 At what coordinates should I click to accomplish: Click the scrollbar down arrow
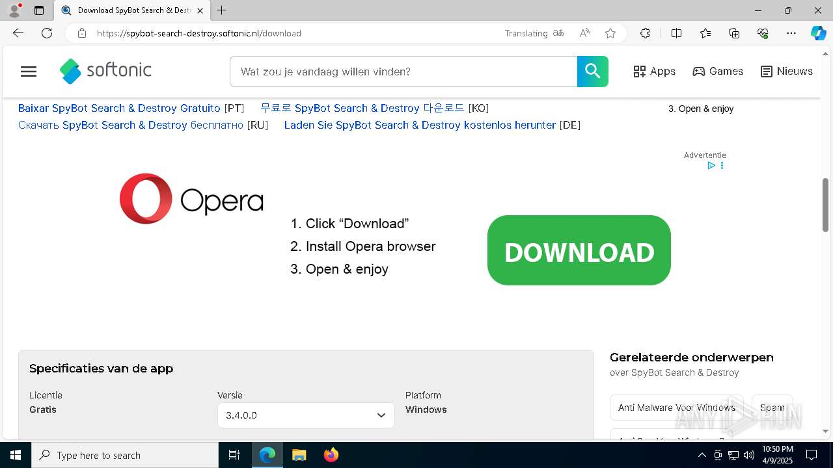pyautogui.click(x=825, y=431)
